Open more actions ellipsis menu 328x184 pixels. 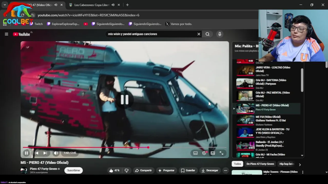225,170
